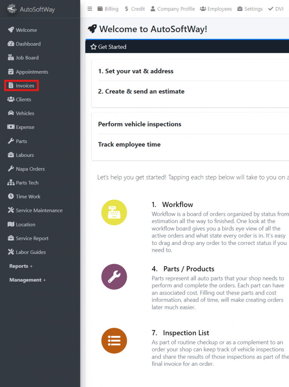Click the Invoices document icon
289x387 pixels.
coord(11,85)
